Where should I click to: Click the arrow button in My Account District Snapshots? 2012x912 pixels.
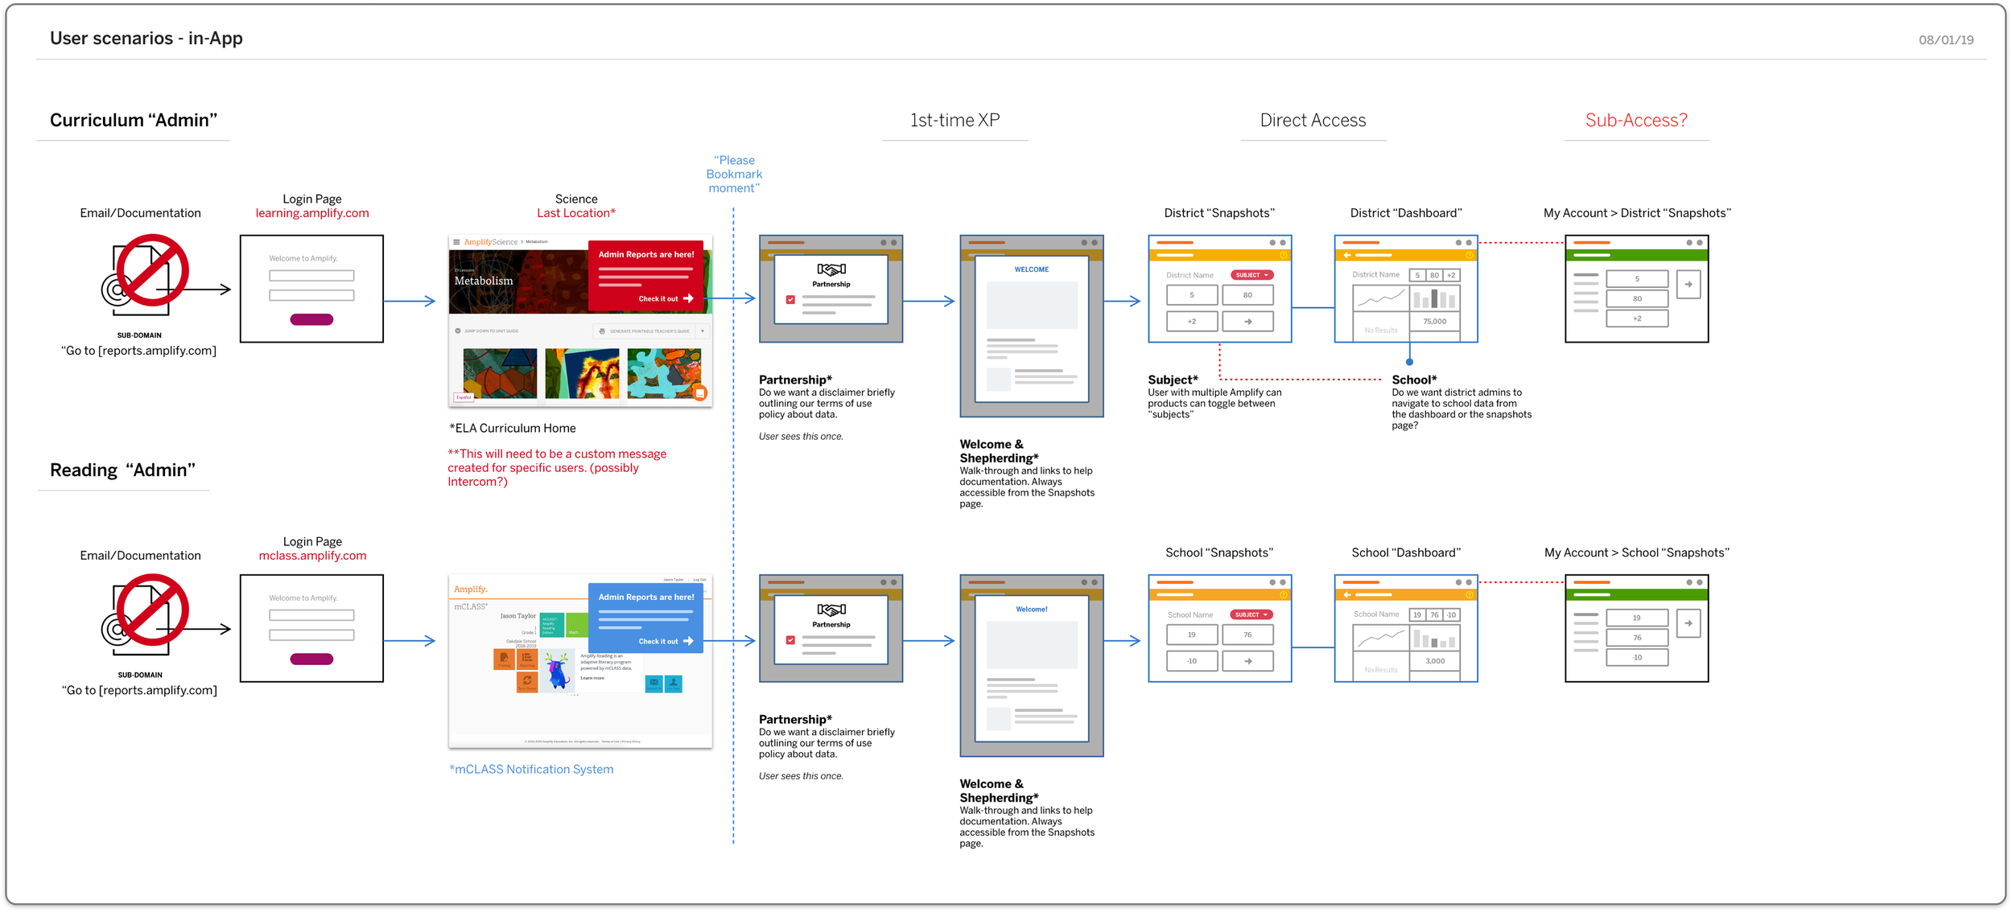click(1688, 285)
